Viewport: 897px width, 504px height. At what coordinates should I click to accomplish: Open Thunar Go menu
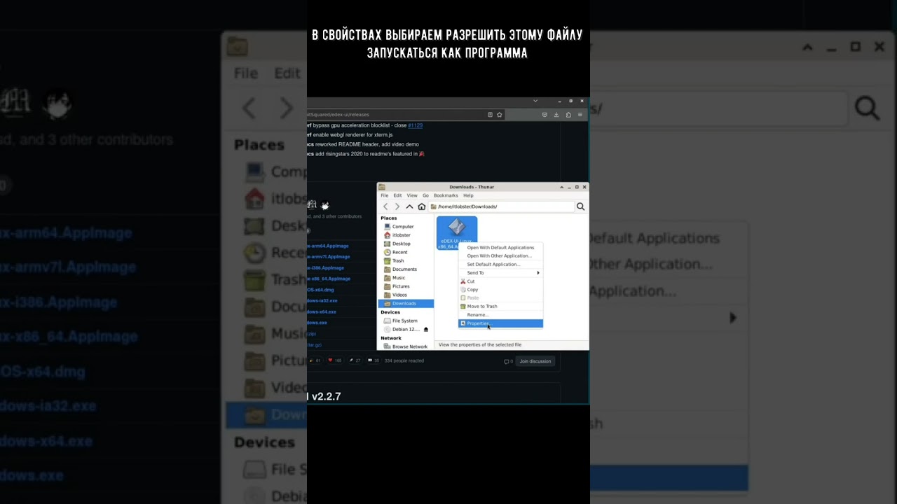click(x=425, y=195)
